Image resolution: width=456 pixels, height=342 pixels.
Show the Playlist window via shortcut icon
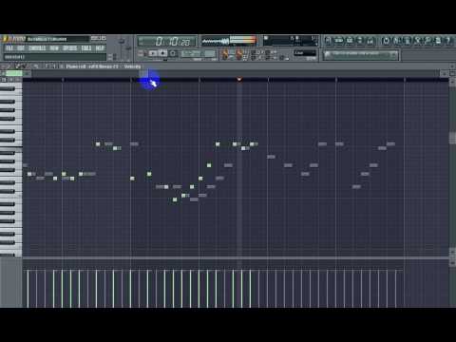(x=329, y=40)
